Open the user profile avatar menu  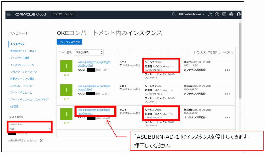point(238,15)
